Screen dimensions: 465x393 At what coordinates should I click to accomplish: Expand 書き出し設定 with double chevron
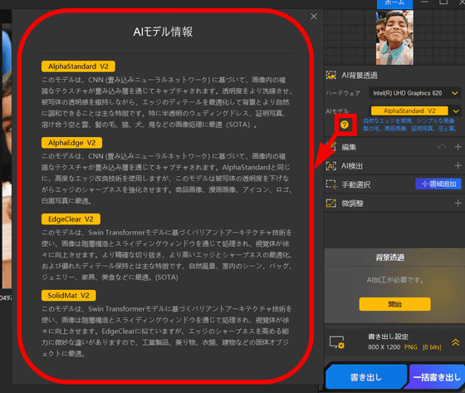coord(456,342)
